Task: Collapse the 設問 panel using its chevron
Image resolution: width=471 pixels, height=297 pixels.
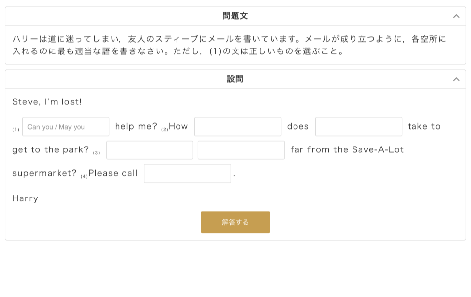Action: [456, 79]
